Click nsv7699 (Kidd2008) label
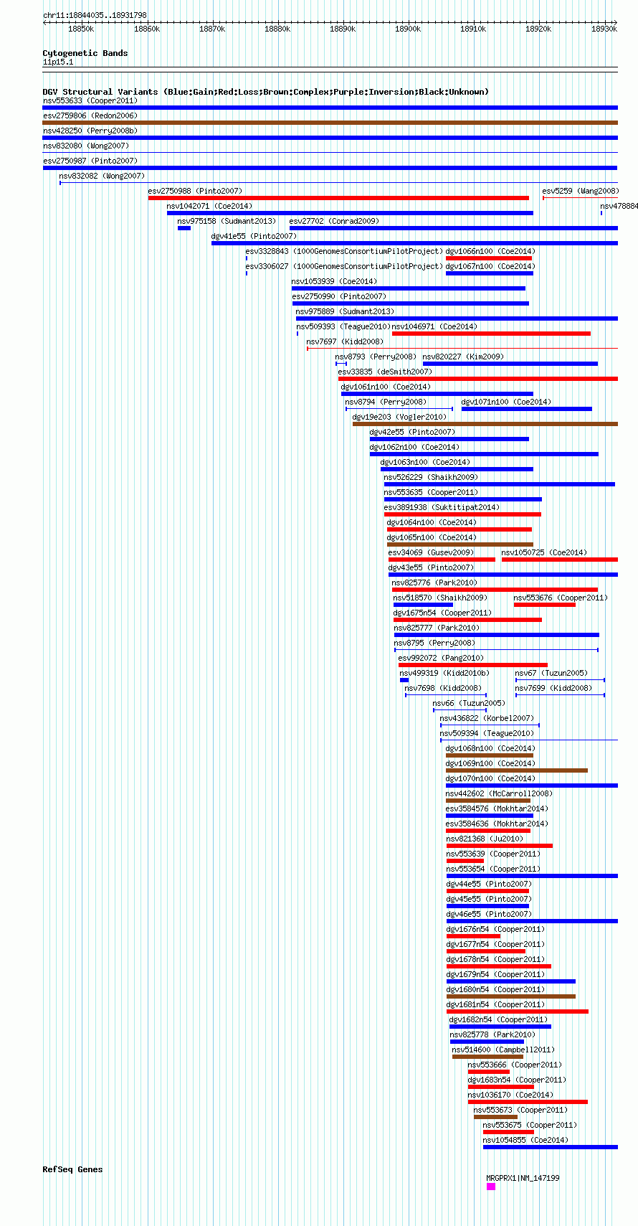Image resolution: width=638 pixels, height=1226 pixels. [553, 688]
